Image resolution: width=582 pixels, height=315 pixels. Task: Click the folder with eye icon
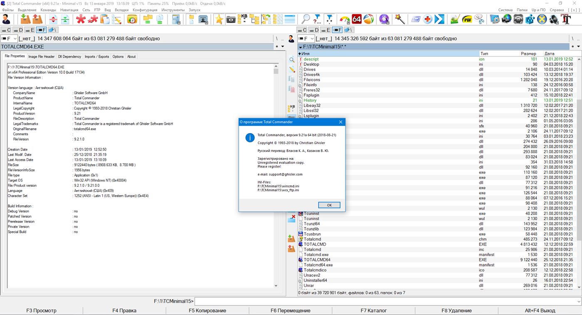[231, 19]
